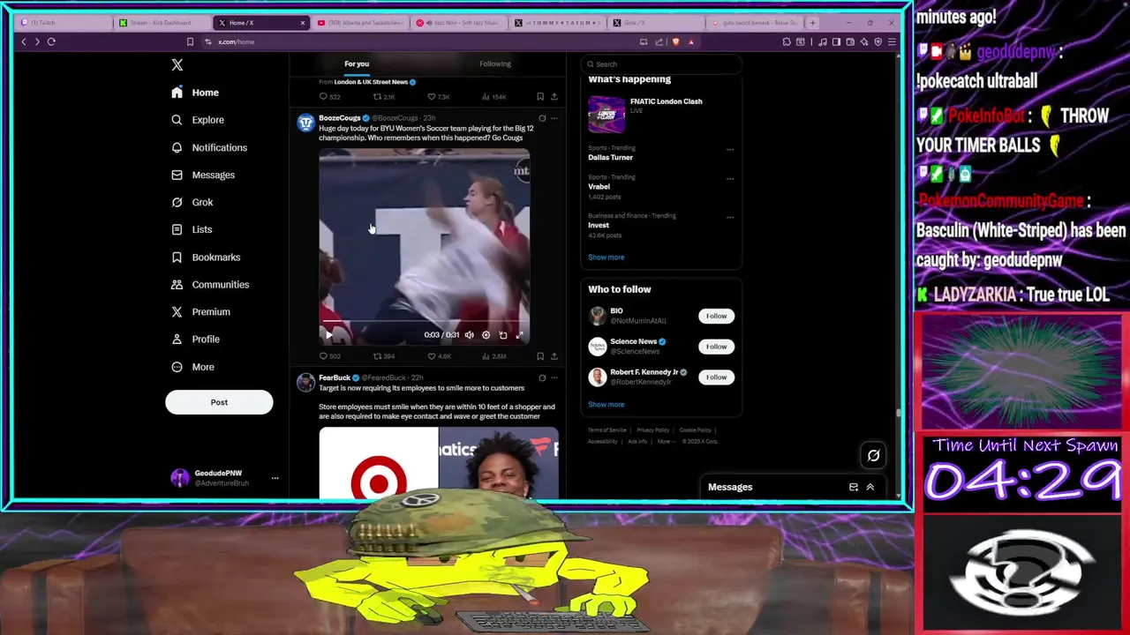This screenshot has width=1130, height=635.
Task: Open the More menu in sidebar
Action: click(192, 367)
